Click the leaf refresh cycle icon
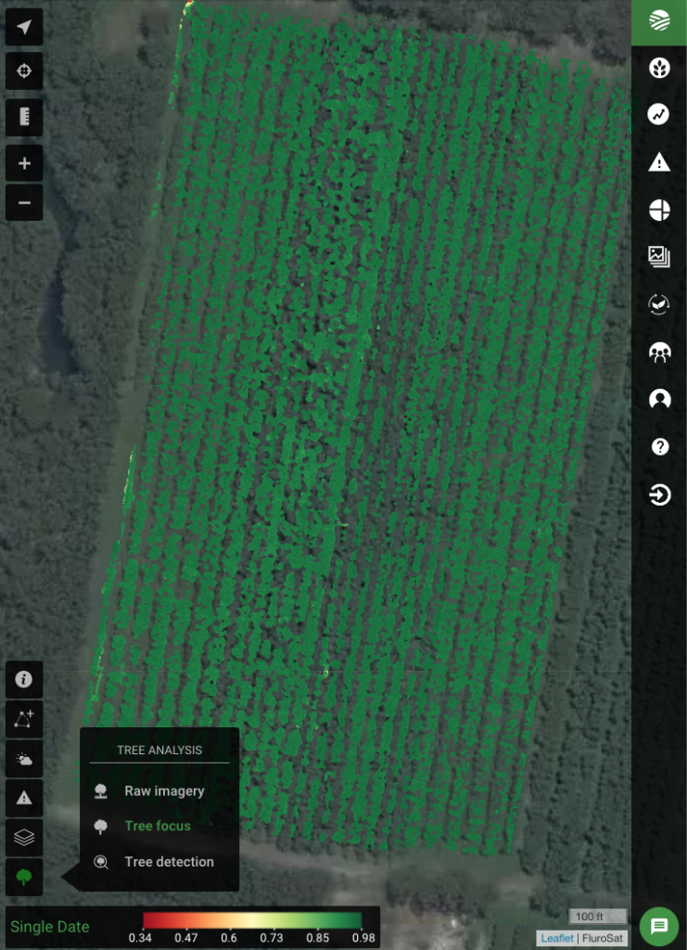Image resolution: width=687 pixels, height=950 pixels. coord(659,304)
